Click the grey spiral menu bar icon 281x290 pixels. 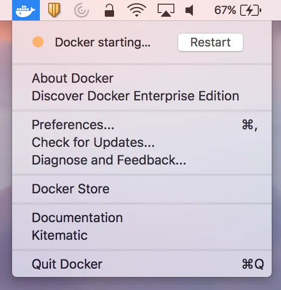pyautogui.click(x=81, y=11)
